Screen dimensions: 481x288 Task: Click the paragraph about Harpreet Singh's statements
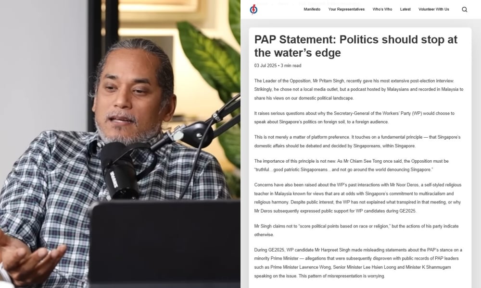[x=358, y=263]
